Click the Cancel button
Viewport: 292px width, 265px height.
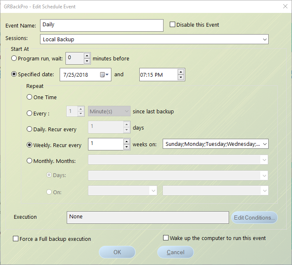(x=176, y=252)
